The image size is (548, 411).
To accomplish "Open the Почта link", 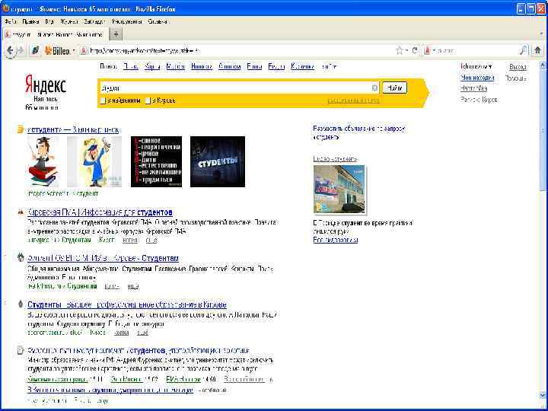I will pos(131,66).
